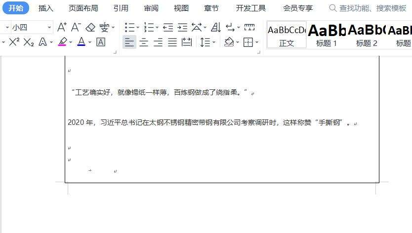The image size is (412, 233).
Task: Decrease paragraph indent
Action: [x=168, y=27]
